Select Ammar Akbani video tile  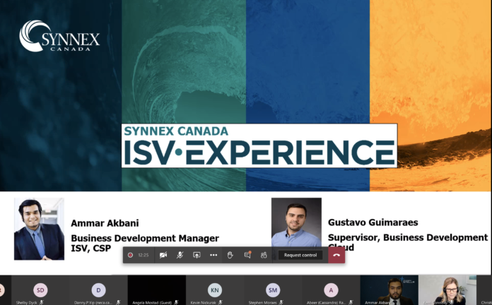pos(389,290)
